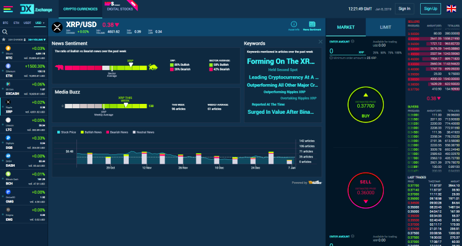Image resolution: width=462 pixels, height=246 pixels.
Task: Open the News Sentiment panel icon
Action: click(x=312, y=25)
